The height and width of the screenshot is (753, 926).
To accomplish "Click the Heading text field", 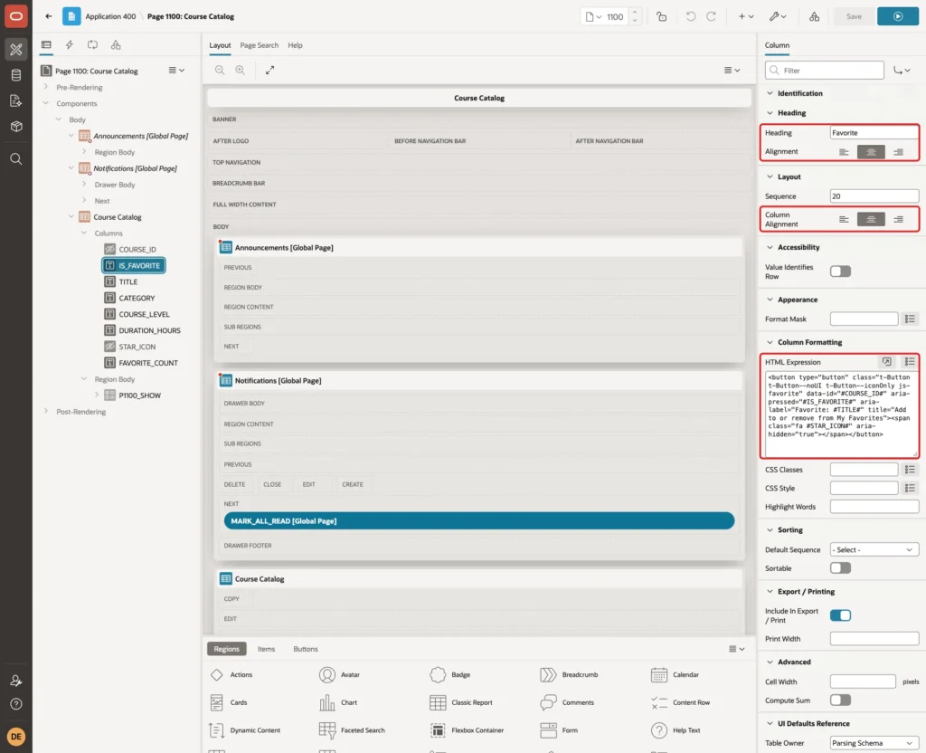I will point(874,133).
